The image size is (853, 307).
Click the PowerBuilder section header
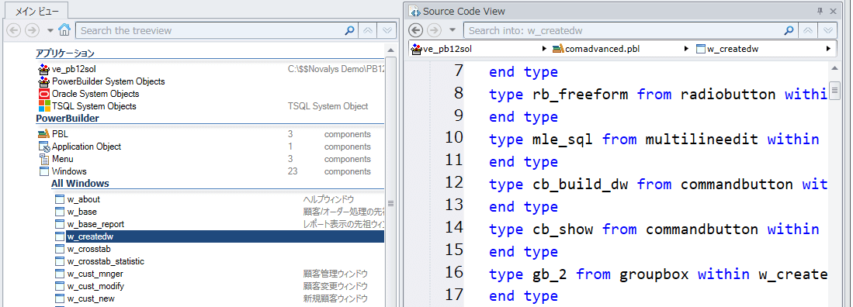tap(68, 119)
